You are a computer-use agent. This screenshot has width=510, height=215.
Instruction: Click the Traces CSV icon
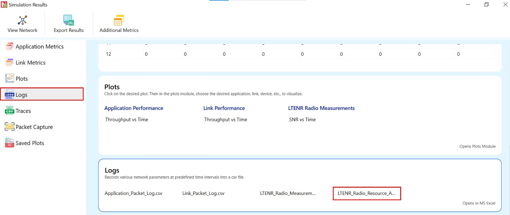tap(10, 111)
